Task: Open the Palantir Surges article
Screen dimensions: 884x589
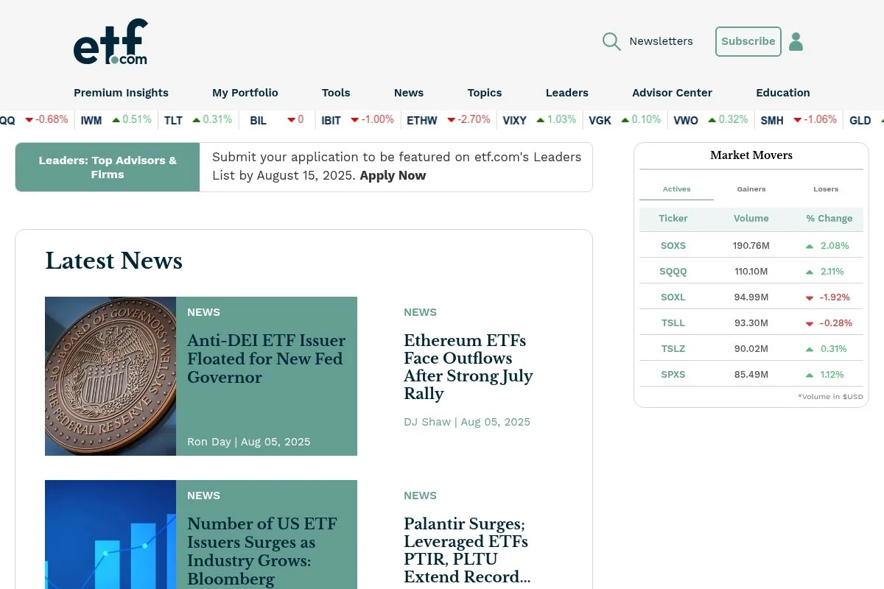Action: pos(467,550)
